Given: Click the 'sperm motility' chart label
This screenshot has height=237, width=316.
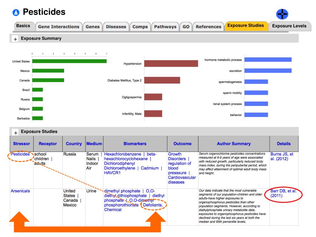Looking at the screenshot, I should click(232, 93).
